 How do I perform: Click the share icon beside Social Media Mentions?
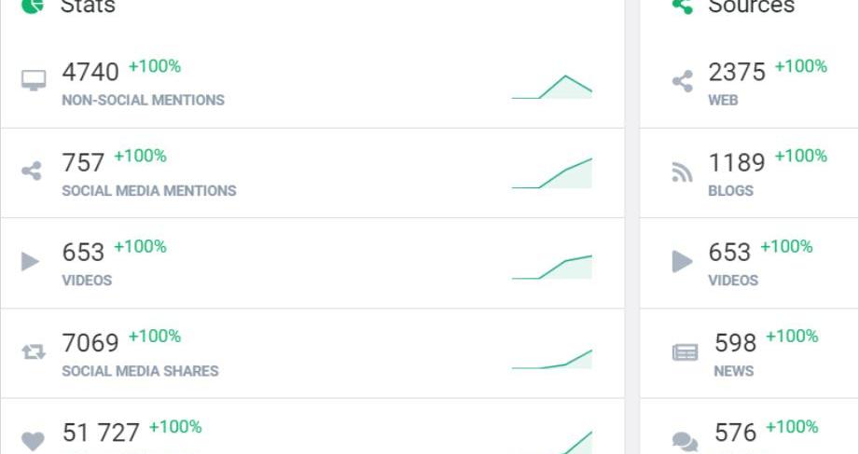pyautogui.click(x=32, y=172)
